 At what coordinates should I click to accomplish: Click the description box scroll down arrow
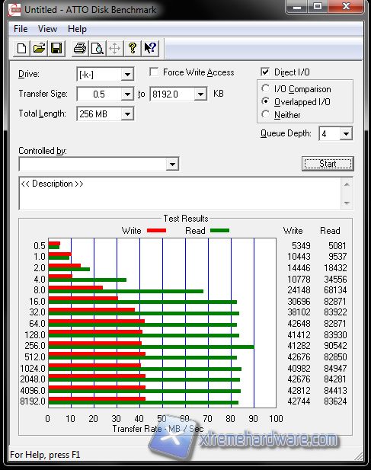click(x=347, y=203)
